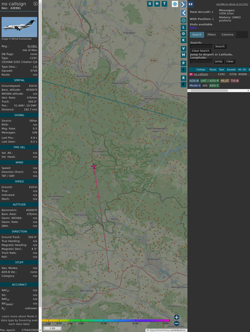Click the O map control button

click(183, 34)
